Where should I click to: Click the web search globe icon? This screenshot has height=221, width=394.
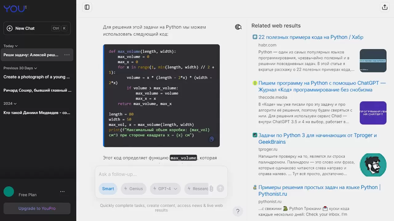click(238, 27)
